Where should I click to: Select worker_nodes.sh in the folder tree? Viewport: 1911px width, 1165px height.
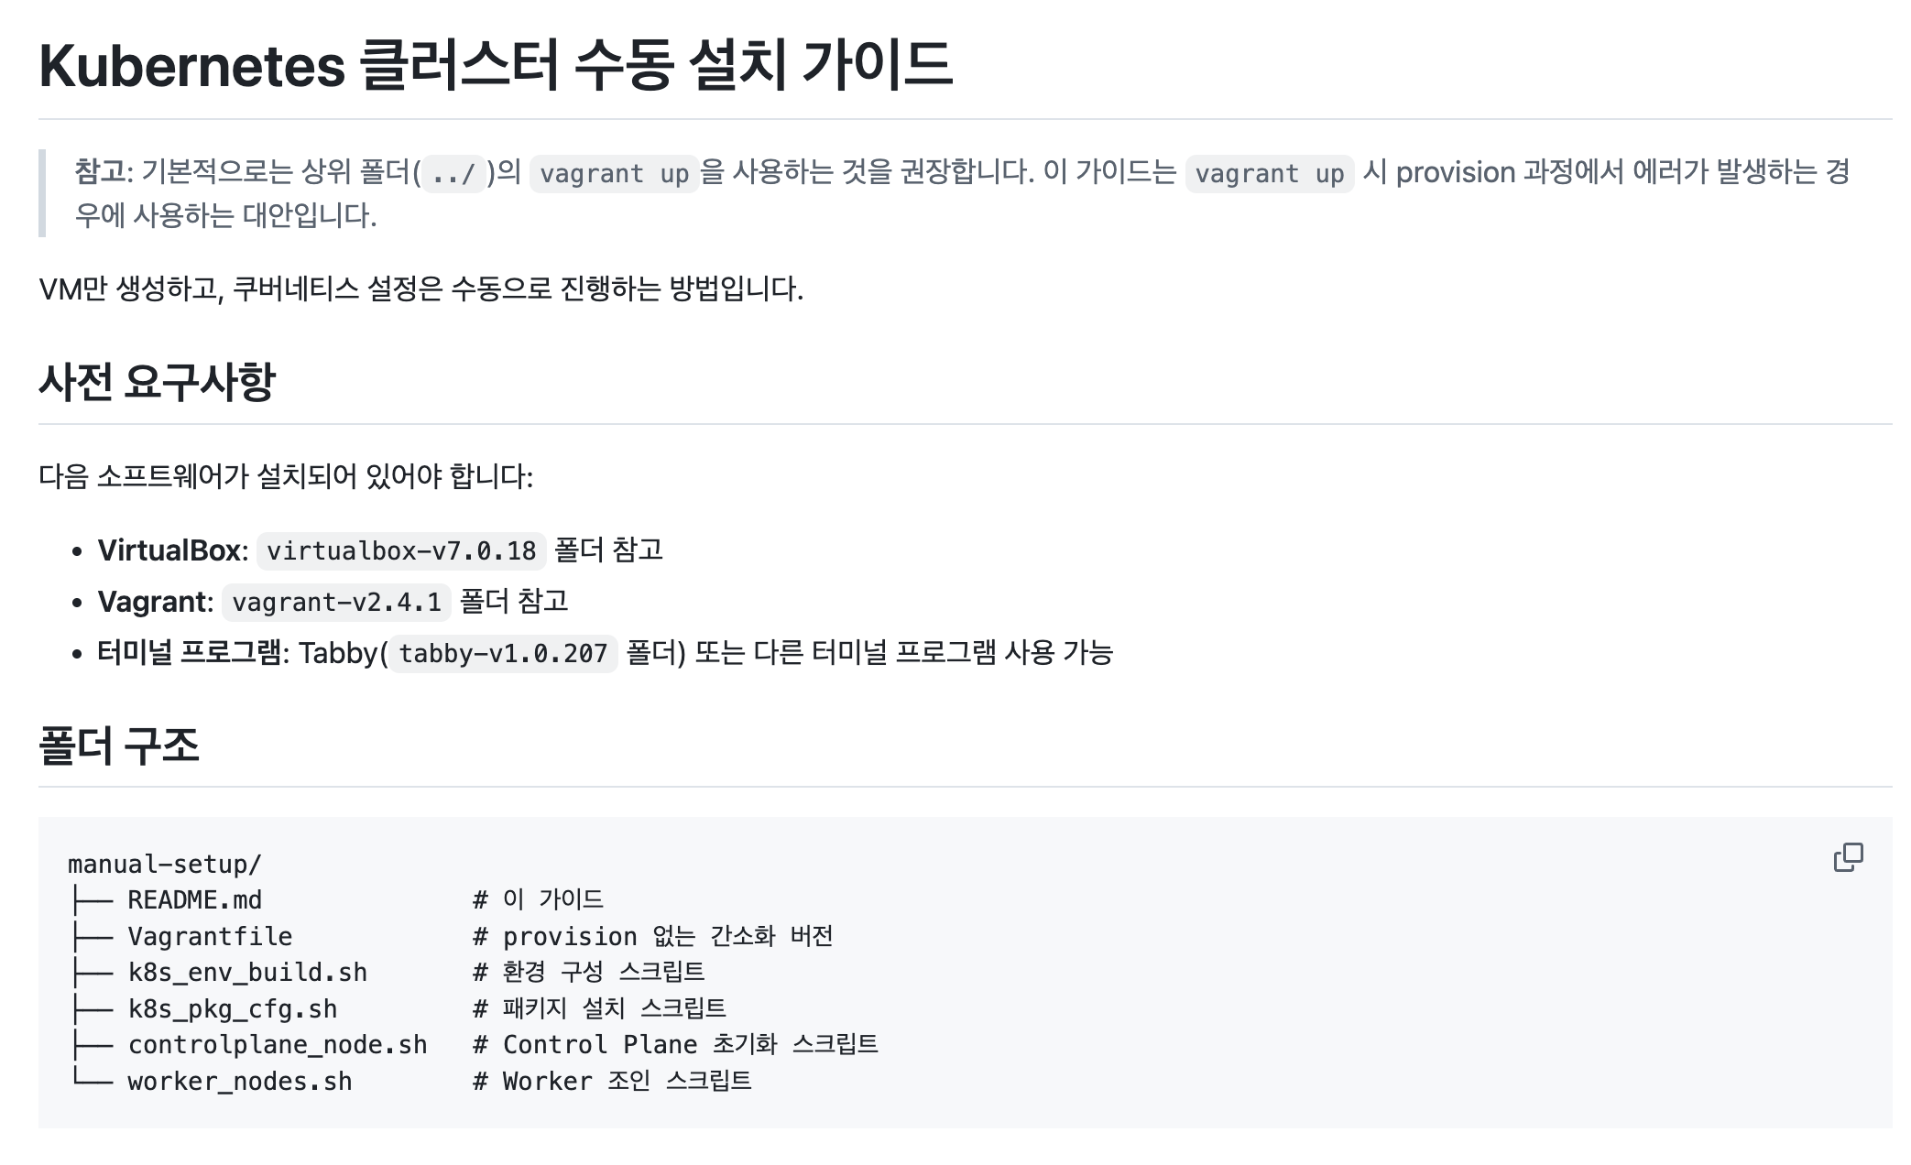pos(240,1081)
